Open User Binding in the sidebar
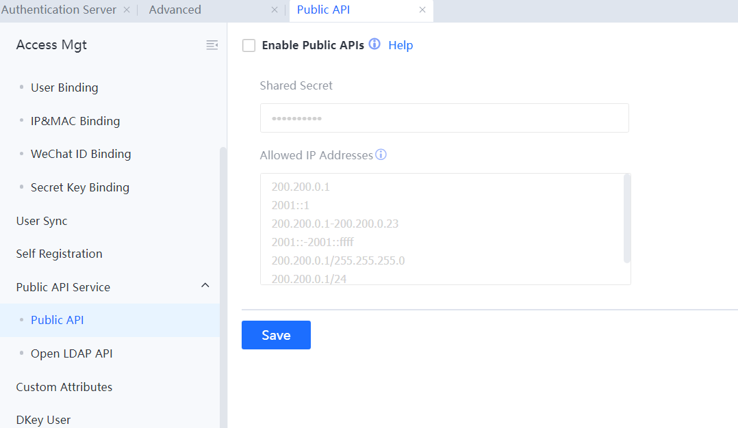Viewport: 738px width, 428px height. click(x=64, y=88)
